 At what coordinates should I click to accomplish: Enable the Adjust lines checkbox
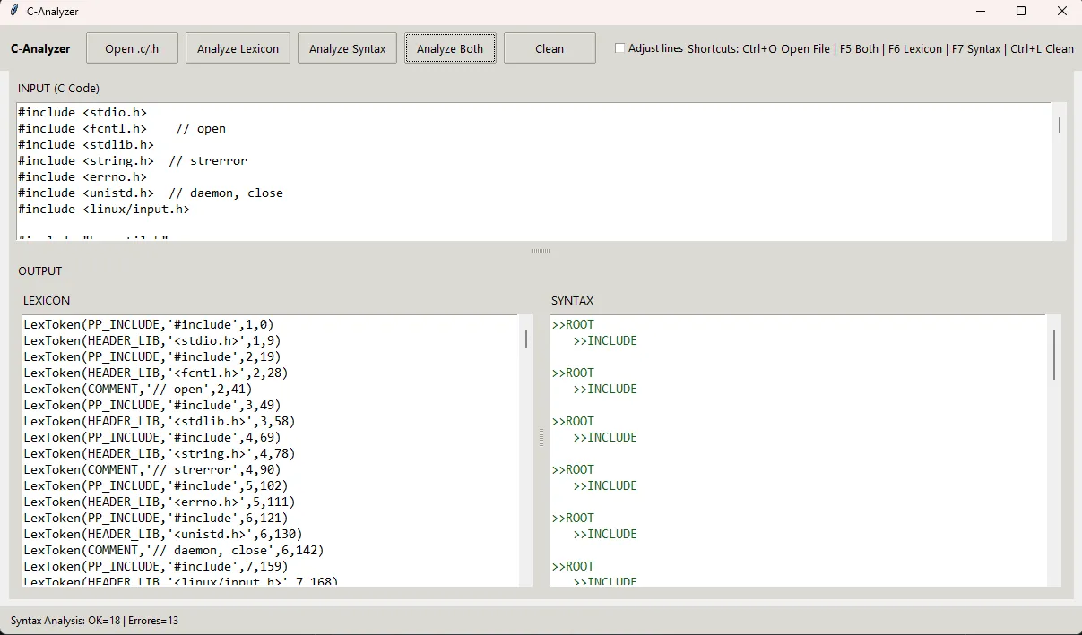619,48
